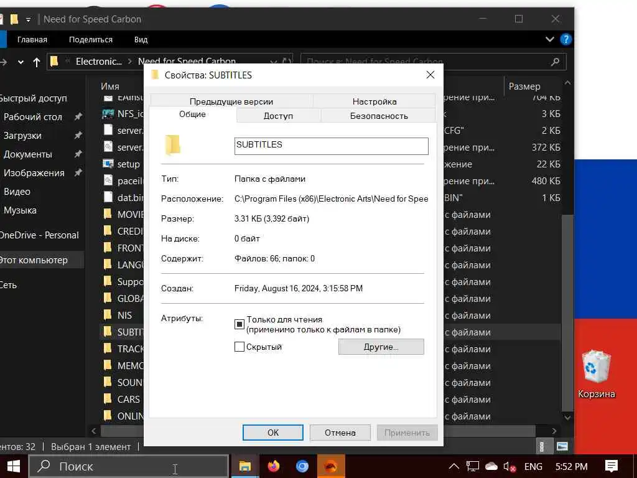Select the Общие tab
Screen dimensions: 637x478
(x=193, y=115)
